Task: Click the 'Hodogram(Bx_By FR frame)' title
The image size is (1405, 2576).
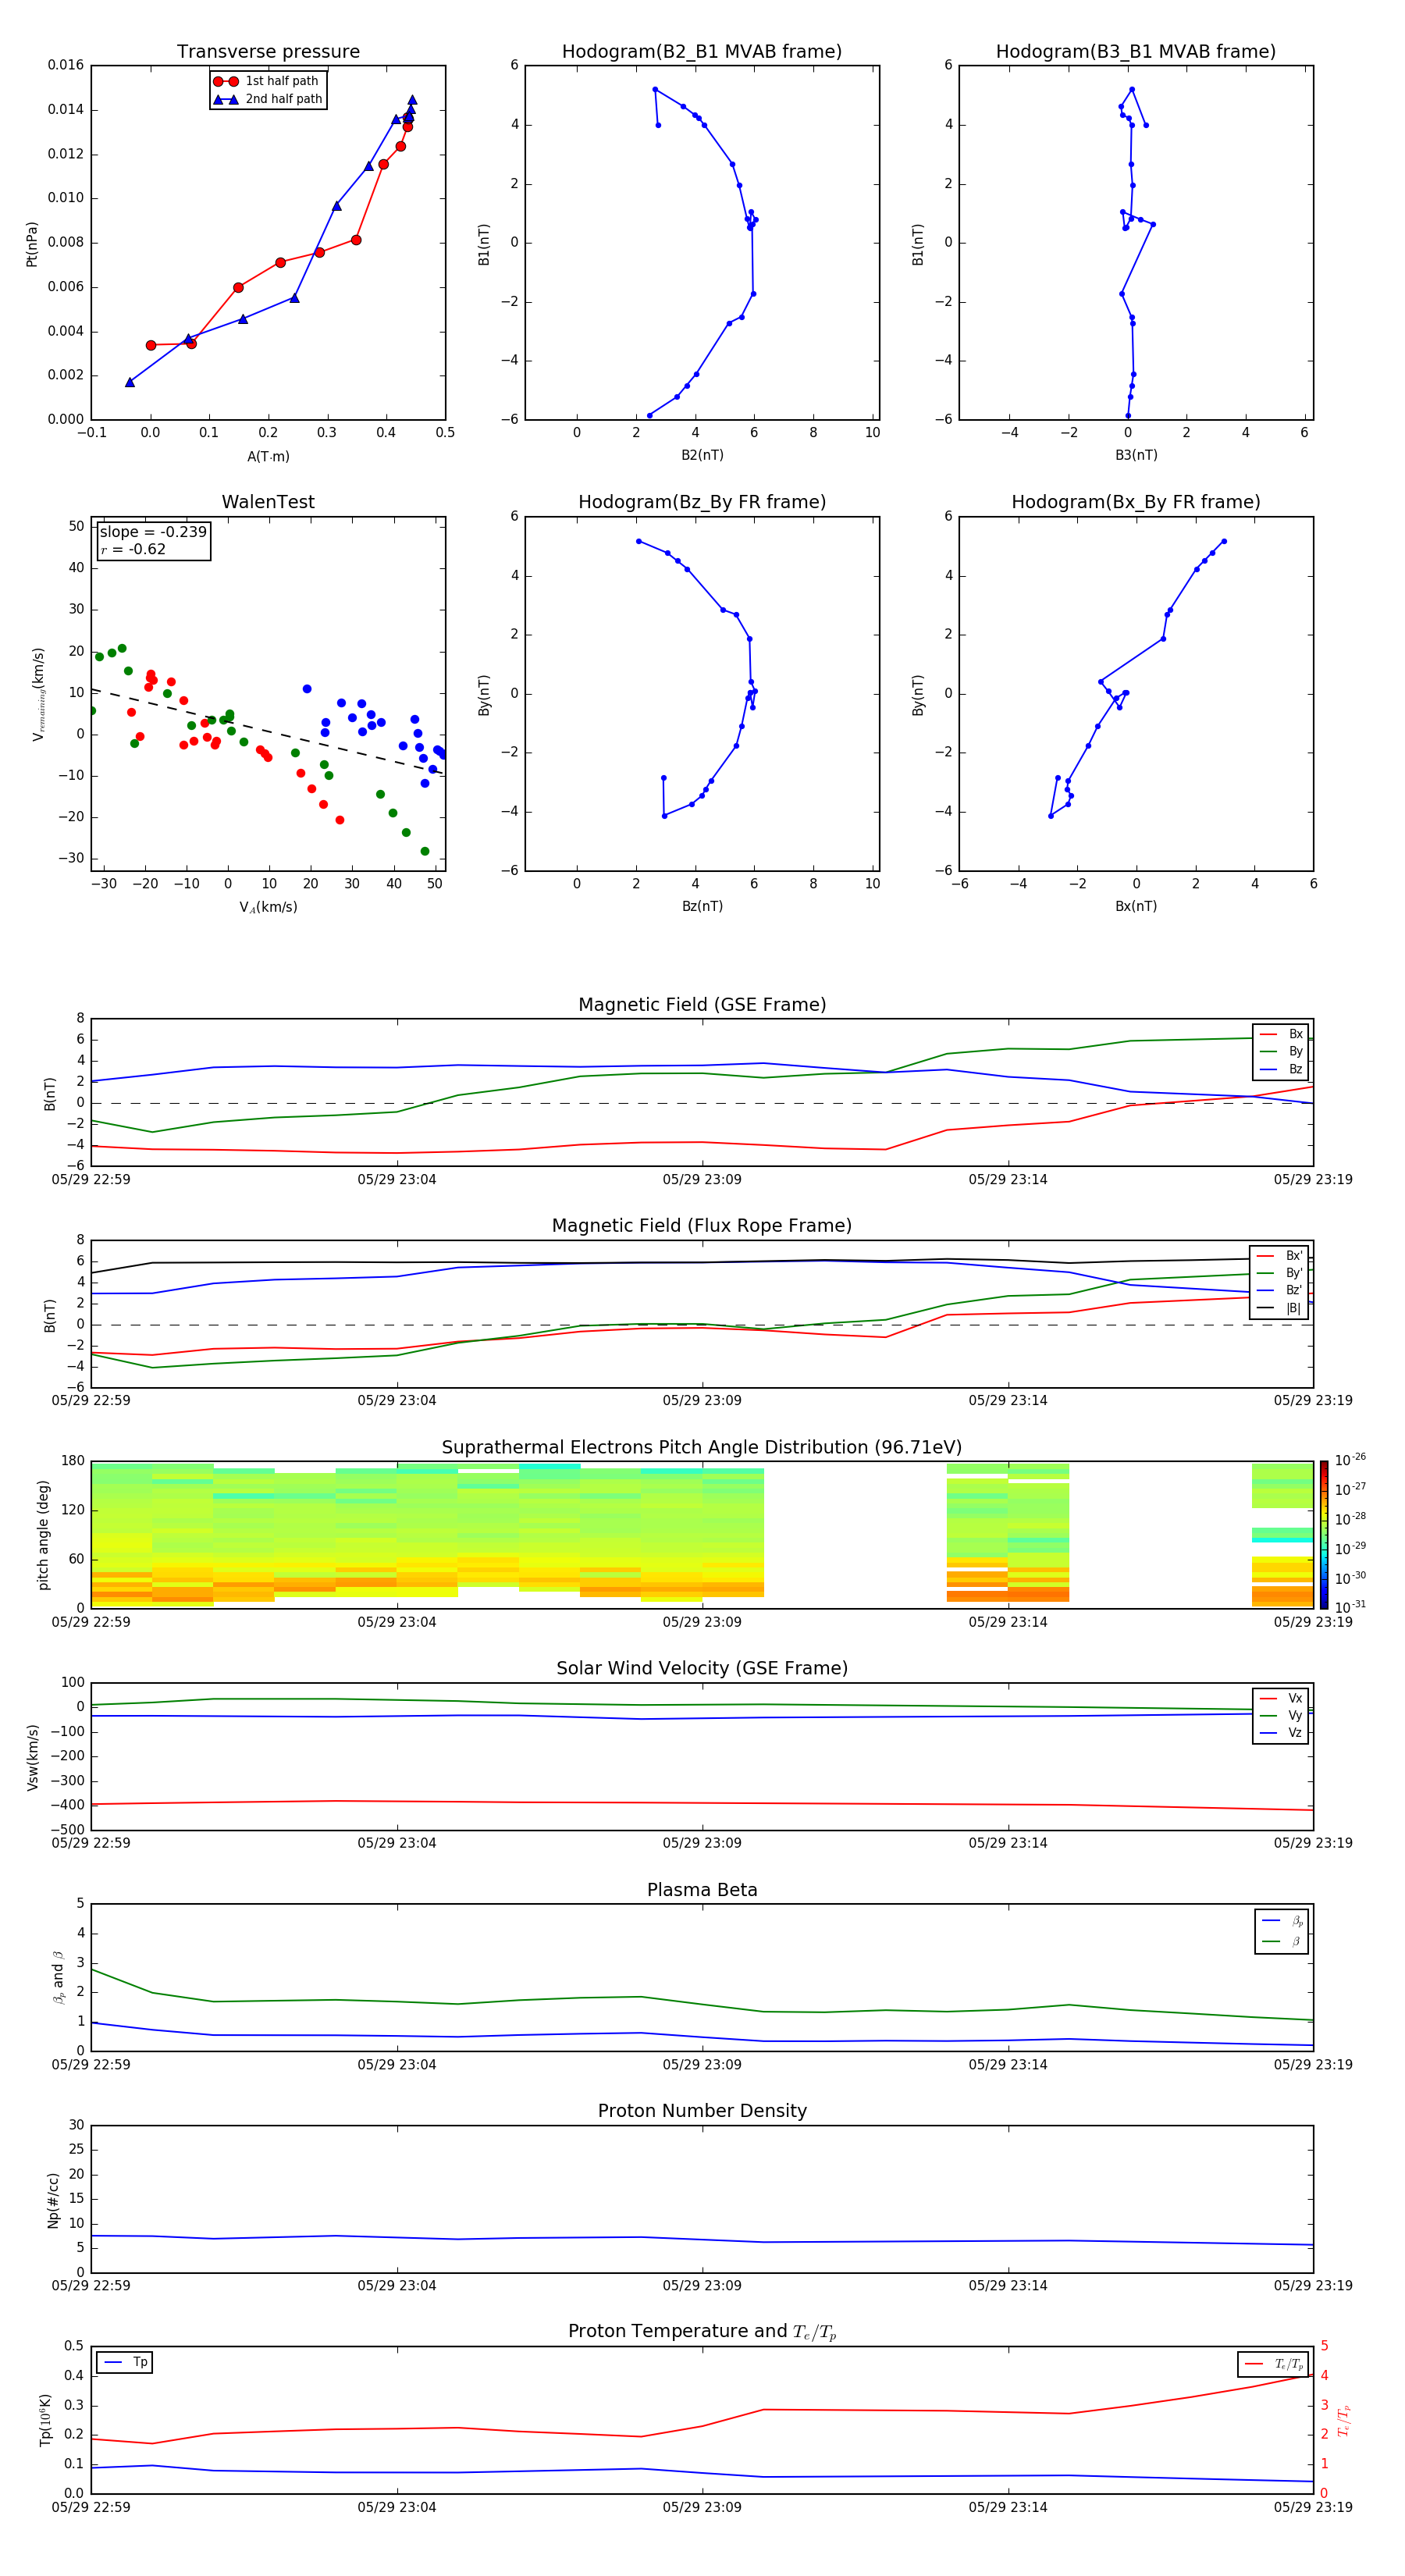Action: point(1136,502)
